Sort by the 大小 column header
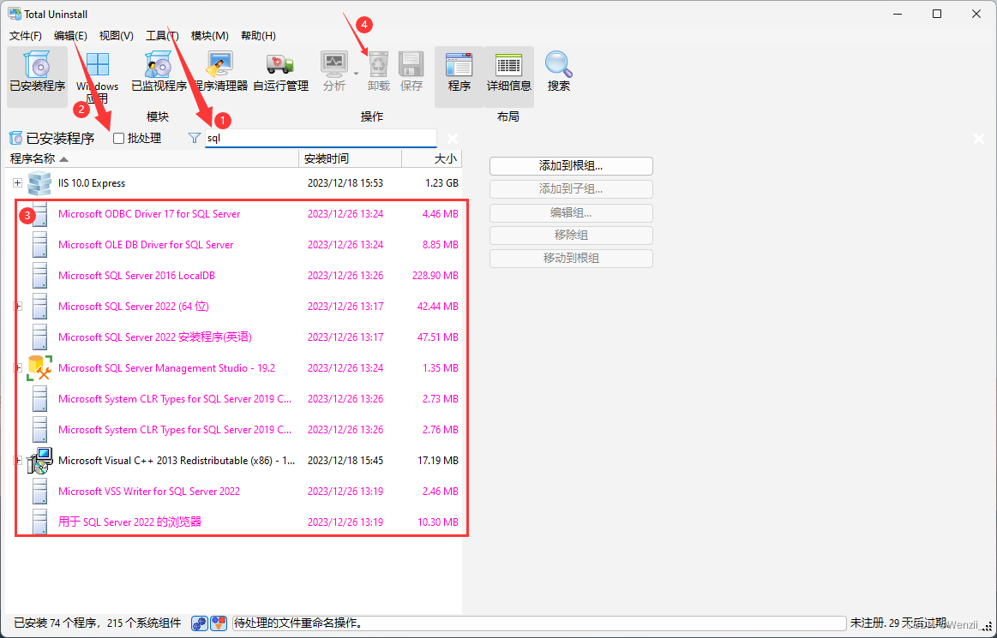The image size is (997, 638). click(x=432, y=159)
